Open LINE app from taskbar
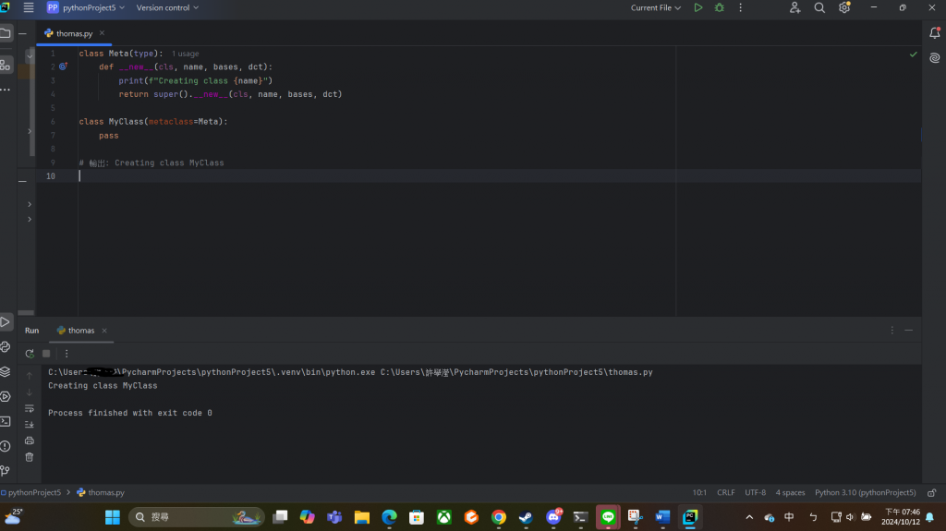The image size is (946, 531). (608, 517)
